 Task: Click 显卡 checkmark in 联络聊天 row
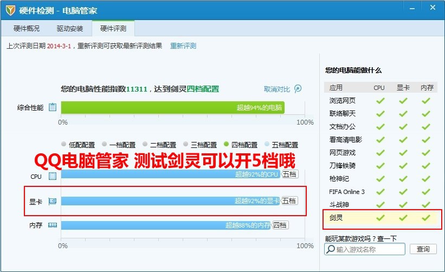tap(403, 113)
